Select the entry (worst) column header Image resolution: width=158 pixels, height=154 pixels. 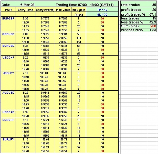click(45, 10)
